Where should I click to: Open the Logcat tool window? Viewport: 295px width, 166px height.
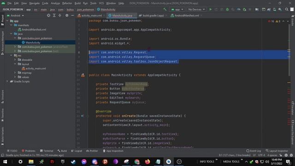pyautogui.click(x=77, y=151)
